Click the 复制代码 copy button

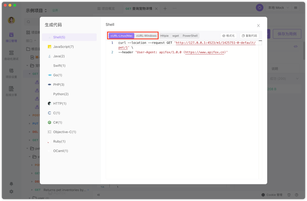(249, 36)
